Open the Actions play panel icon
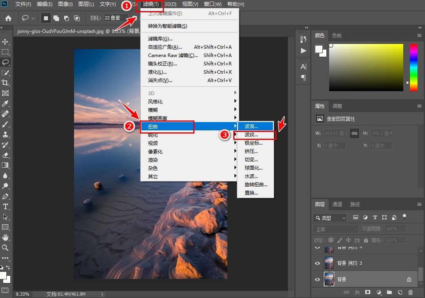The height and width of the screenshot is (298, 425). coord(303,51)
